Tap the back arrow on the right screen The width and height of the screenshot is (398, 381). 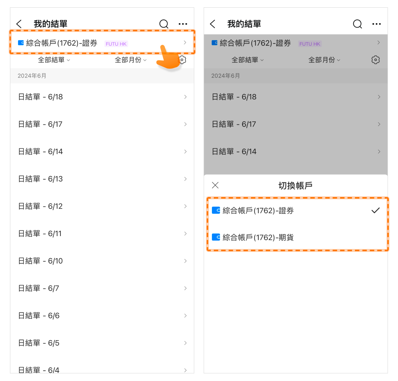213,24
